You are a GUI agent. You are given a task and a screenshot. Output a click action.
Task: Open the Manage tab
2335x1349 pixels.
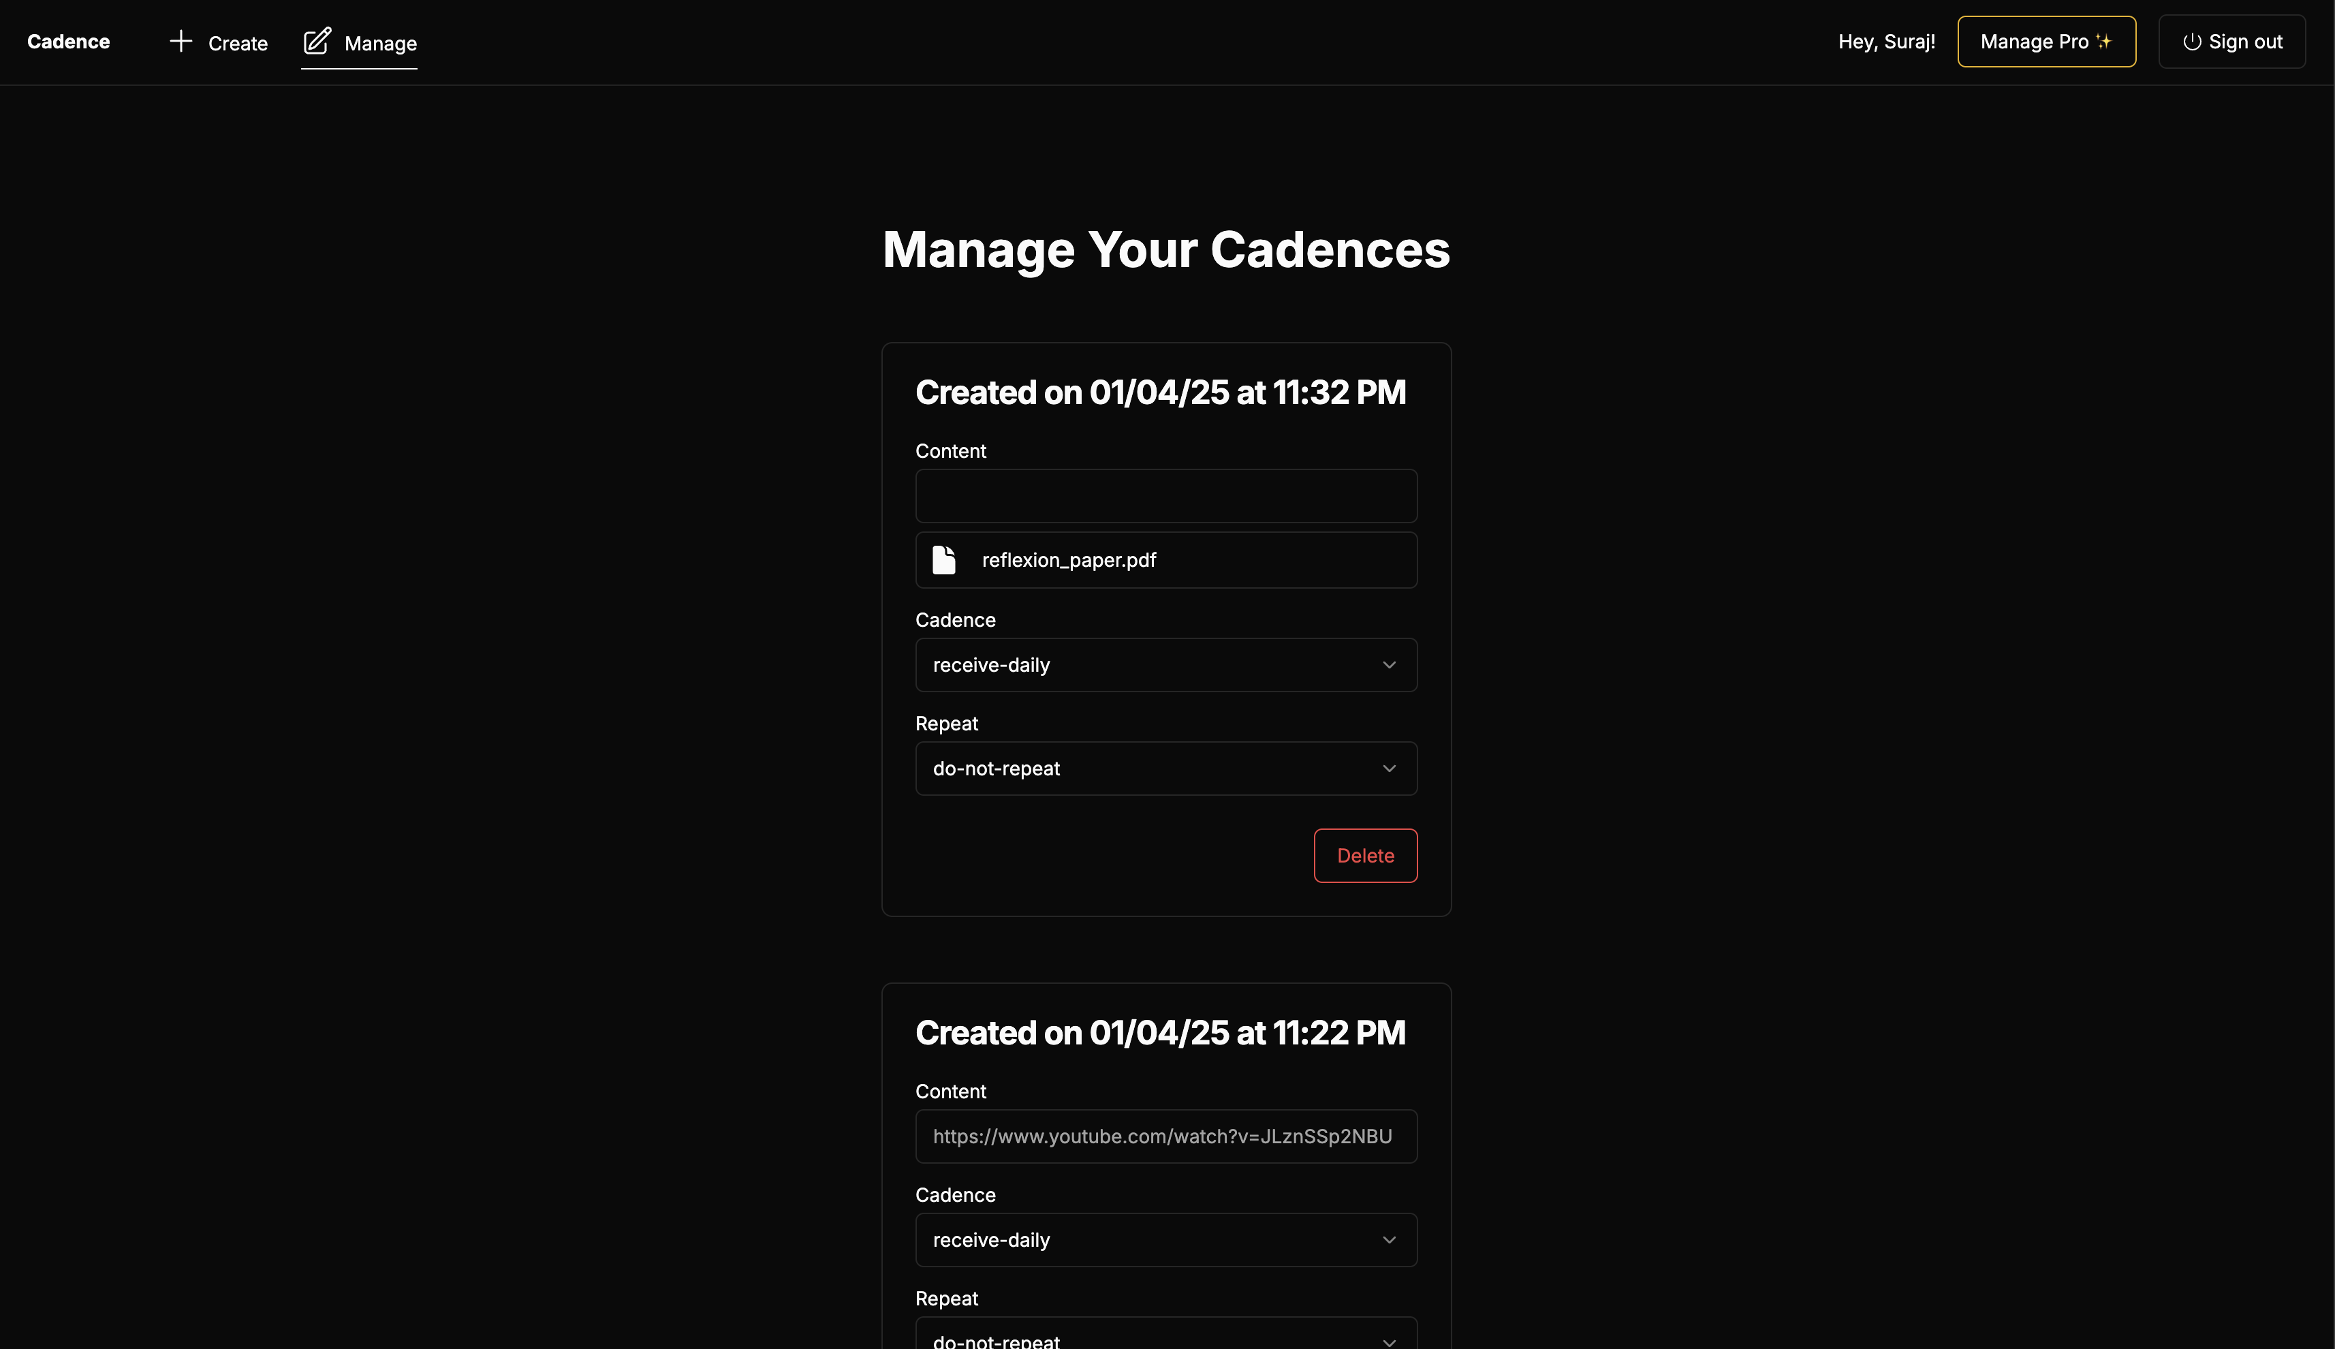360,43
